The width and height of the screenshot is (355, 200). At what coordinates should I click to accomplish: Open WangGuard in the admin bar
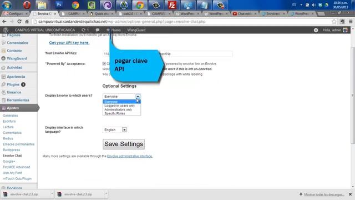pyautogui.click(x=136, y=30)
